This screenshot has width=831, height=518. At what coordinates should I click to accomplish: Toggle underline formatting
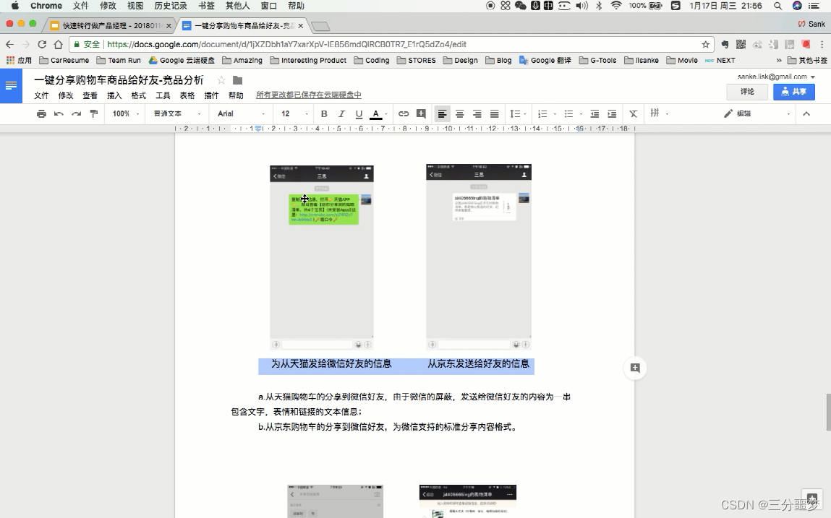click(359, 113)
